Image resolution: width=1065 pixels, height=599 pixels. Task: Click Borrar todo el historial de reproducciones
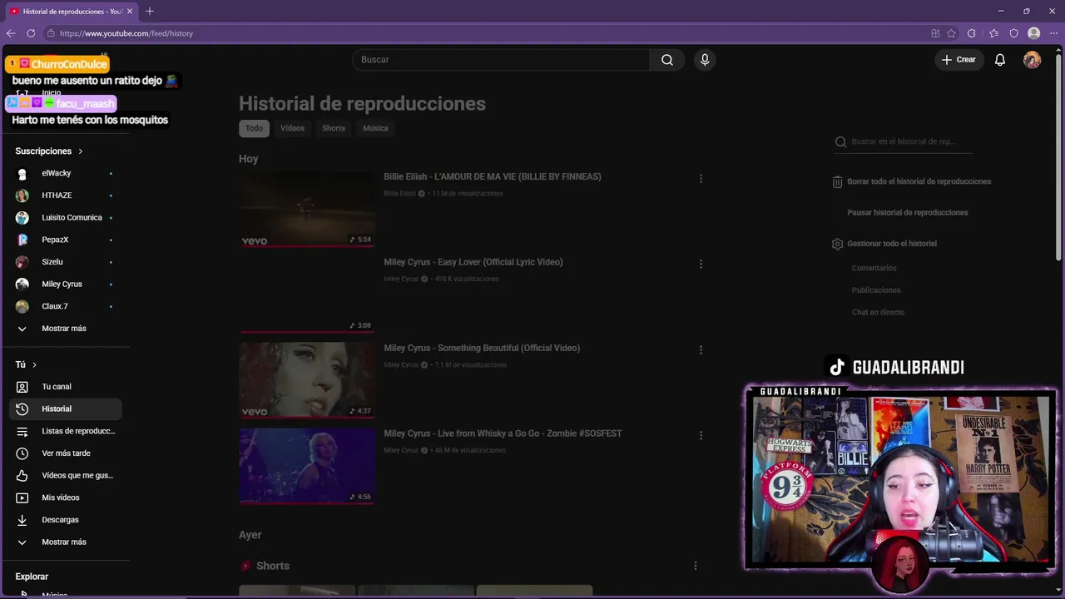[919, 181]
